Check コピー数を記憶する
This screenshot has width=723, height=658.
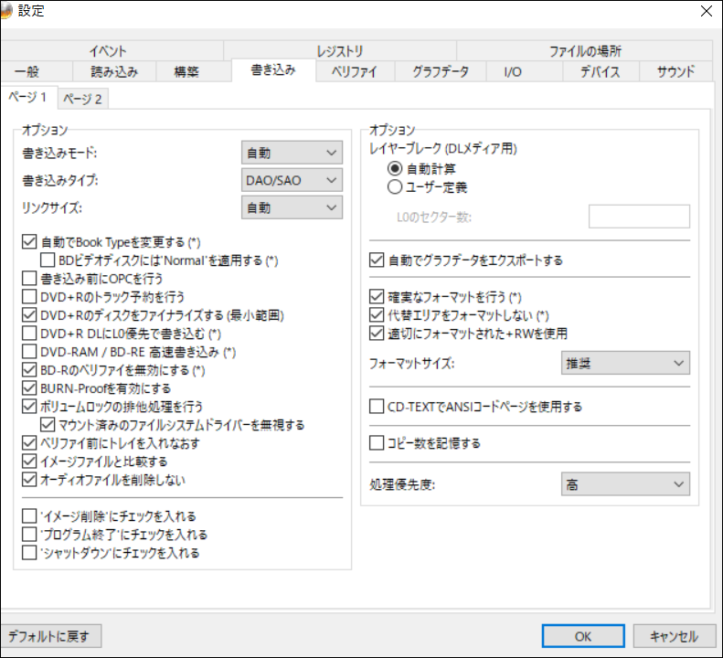[377, 443]
